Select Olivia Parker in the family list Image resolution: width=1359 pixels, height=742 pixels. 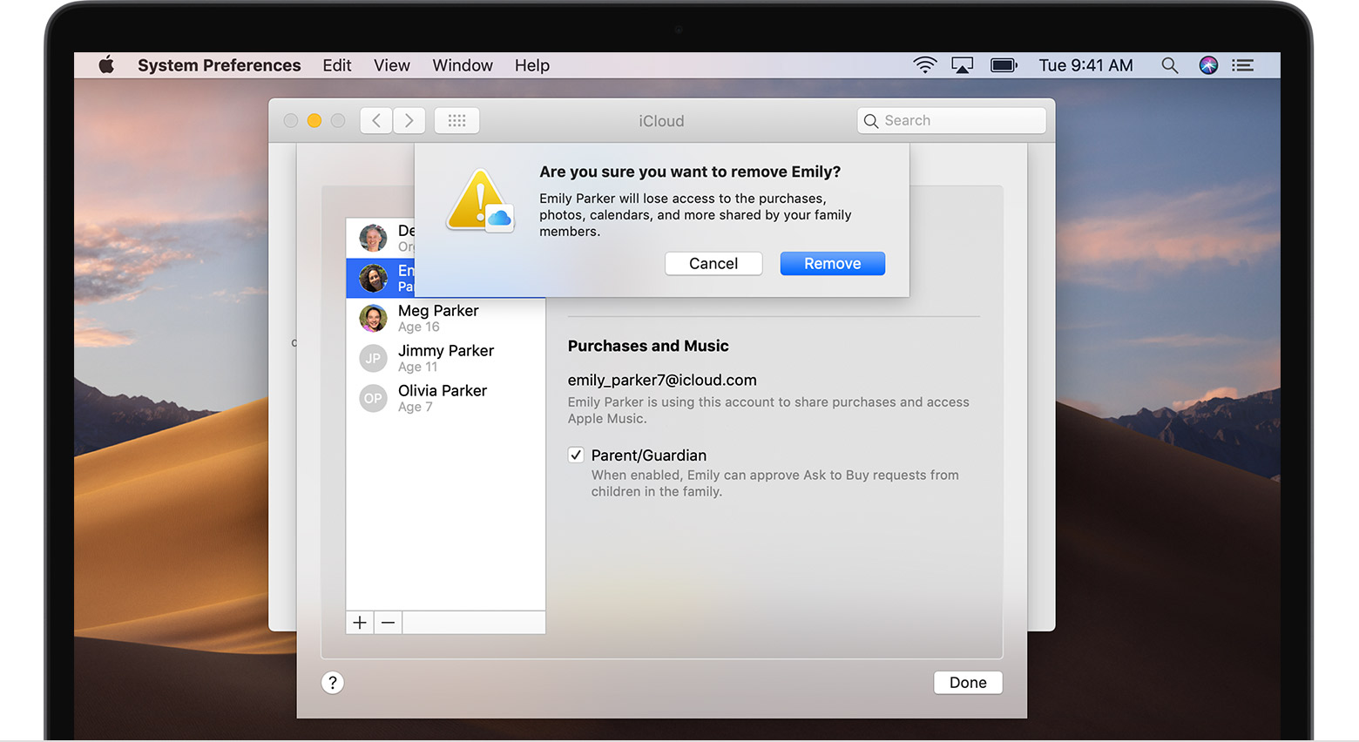coord(446,398)
